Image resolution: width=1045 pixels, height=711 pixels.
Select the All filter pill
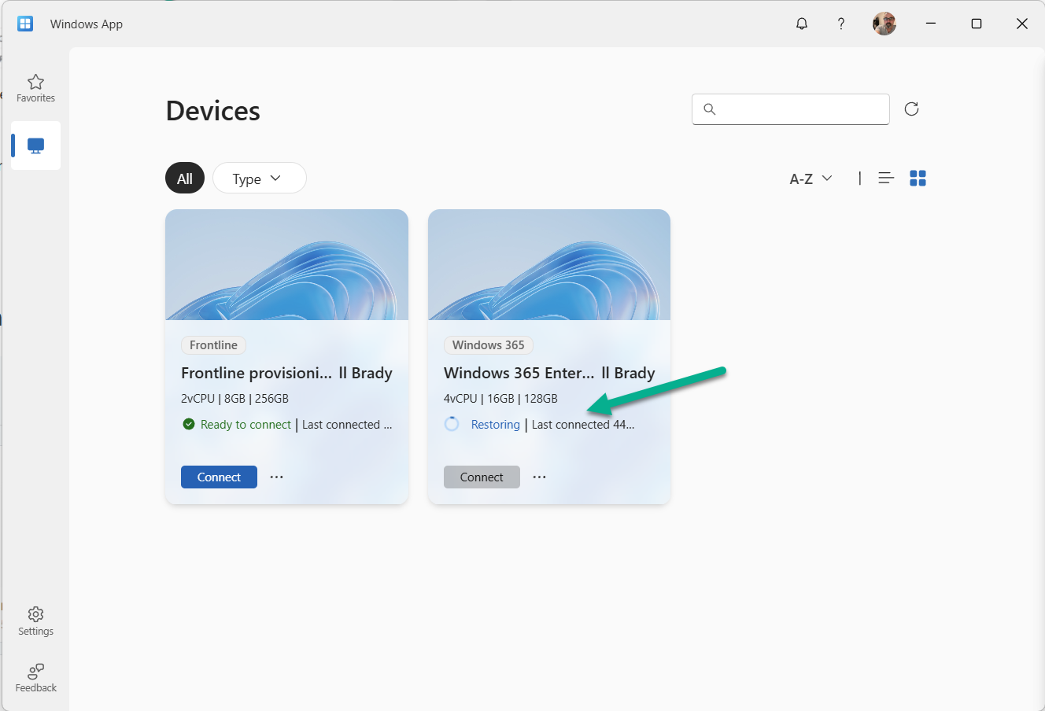[x=185, y=179]
